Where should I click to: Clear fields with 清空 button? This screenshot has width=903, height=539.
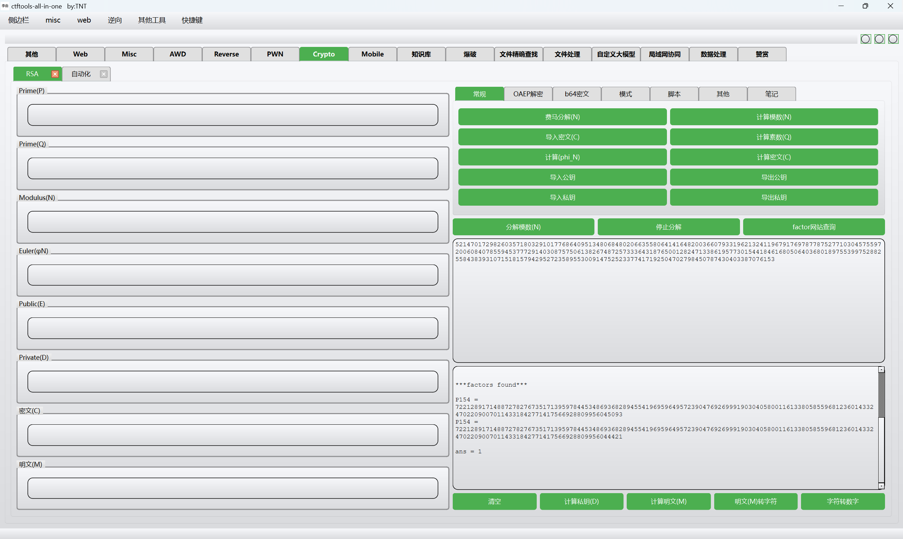[x=494, y=502]
